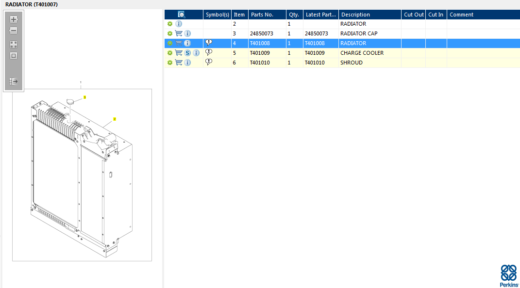This screenshot has width=520, height=288.
Task: Click the S icon for CHARGE COOLER
Action: (187, 53)
